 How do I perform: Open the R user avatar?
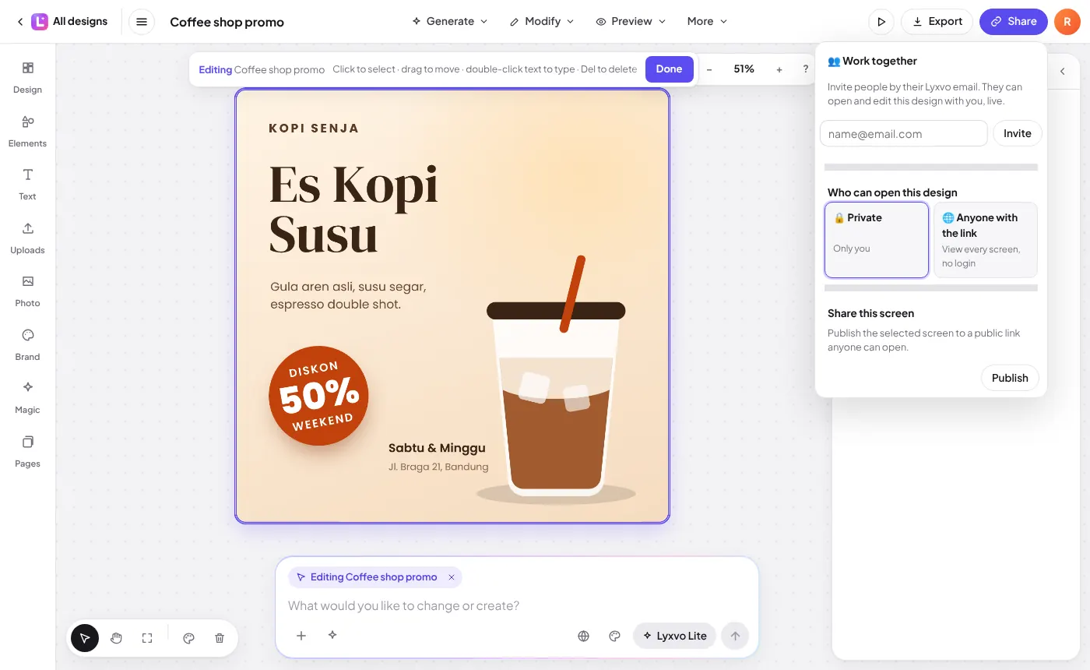pos(1067,22)
